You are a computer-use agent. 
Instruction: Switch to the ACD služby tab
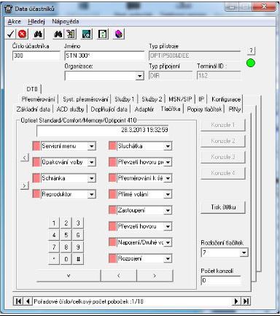coord(70,109)
